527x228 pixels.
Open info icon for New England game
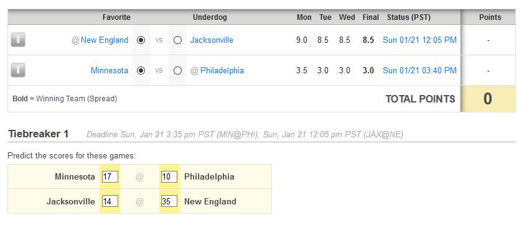pos(18,40)
